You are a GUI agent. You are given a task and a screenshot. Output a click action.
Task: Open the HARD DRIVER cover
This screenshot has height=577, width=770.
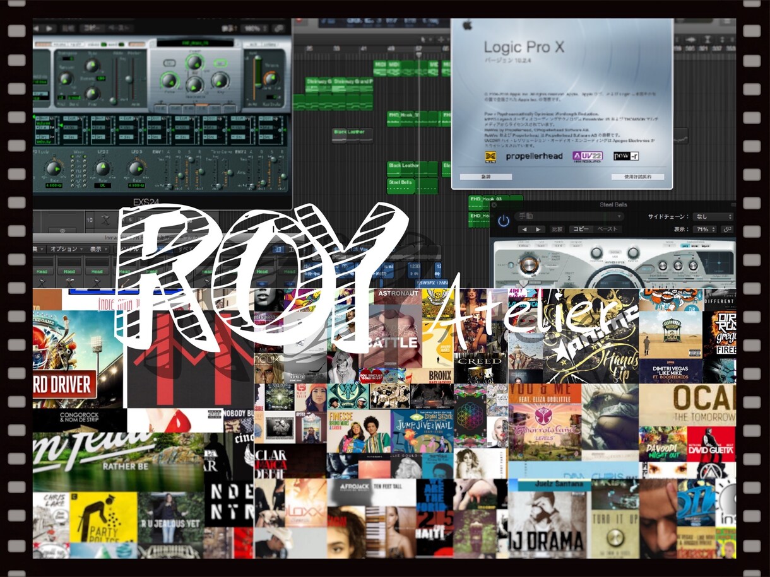(x=78, y=358)
